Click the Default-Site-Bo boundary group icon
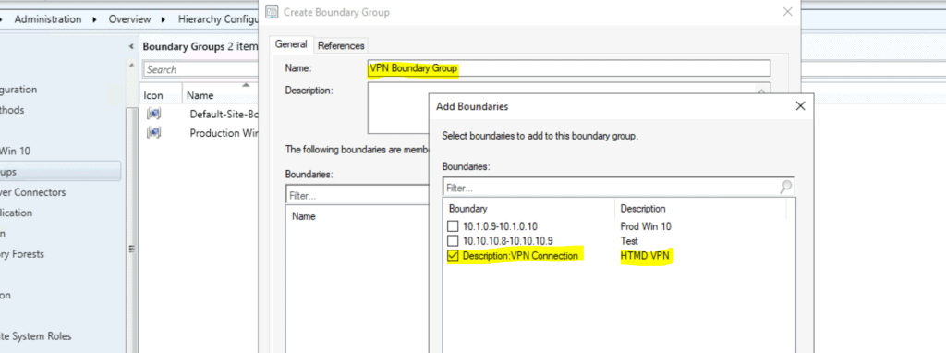 153,114
